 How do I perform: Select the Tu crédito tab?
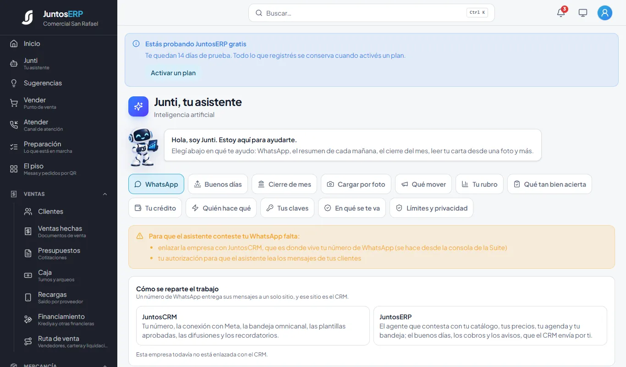155,208
